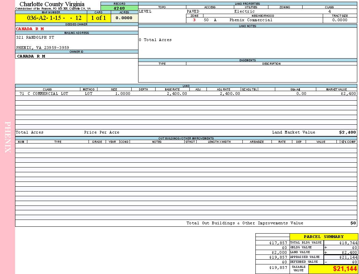Select the Phenix Commercial neighborhood field
The image size is (359, 274).
tap(251, 20)
